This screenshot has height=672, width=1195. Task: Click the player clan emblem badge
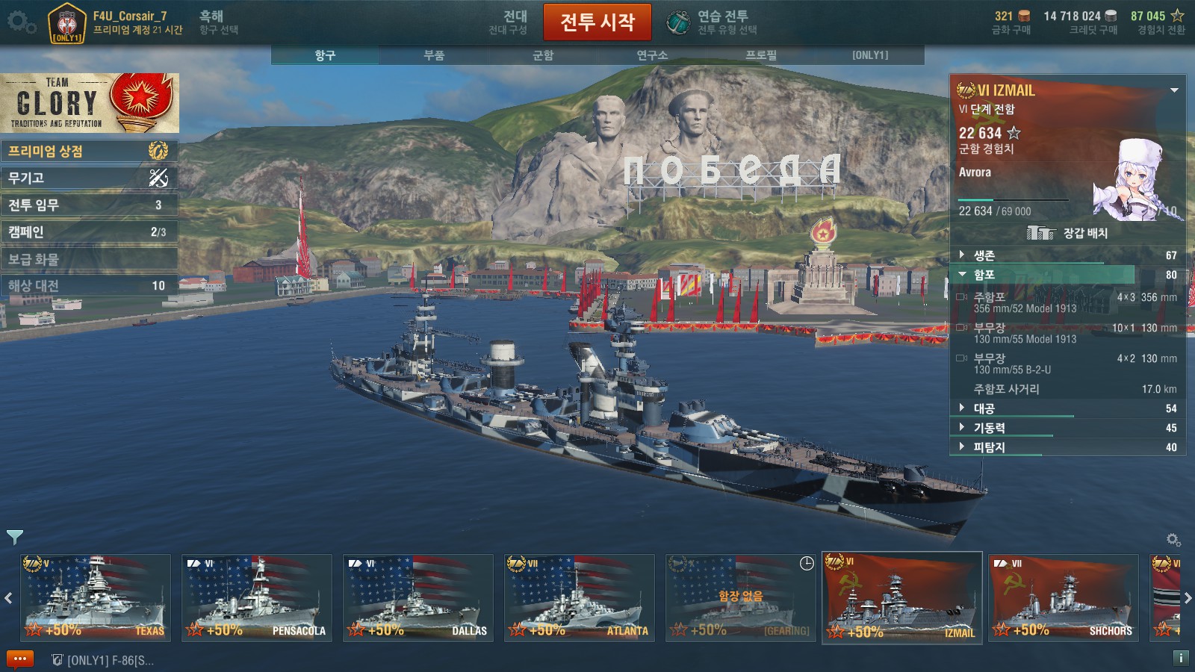[x=66, y=23]
